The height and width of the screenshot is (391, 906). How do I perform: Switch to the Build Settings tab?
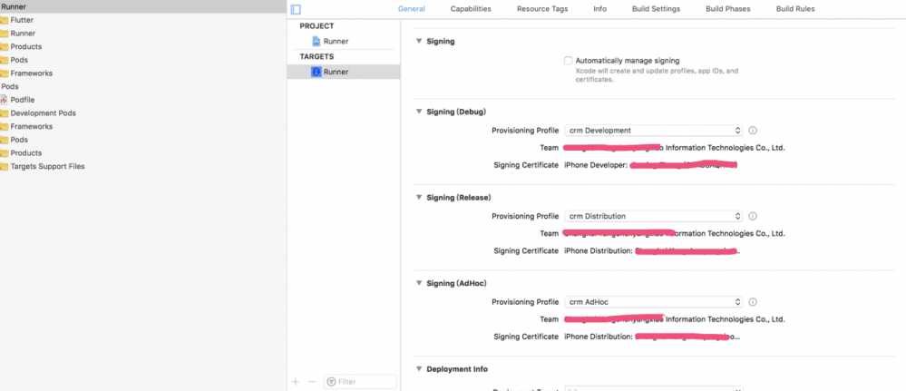[x=656, y=9]
